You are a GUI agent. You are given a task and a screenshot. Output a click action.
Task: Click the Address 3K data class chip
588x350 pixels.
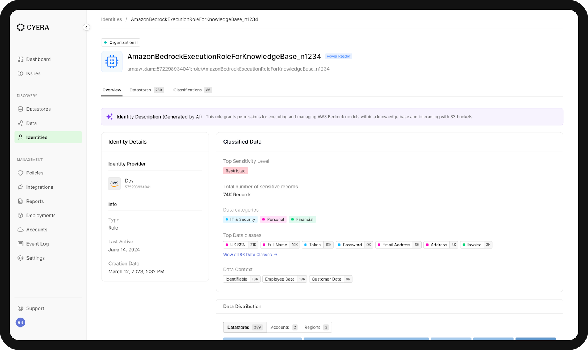click(x=441, y=245)
